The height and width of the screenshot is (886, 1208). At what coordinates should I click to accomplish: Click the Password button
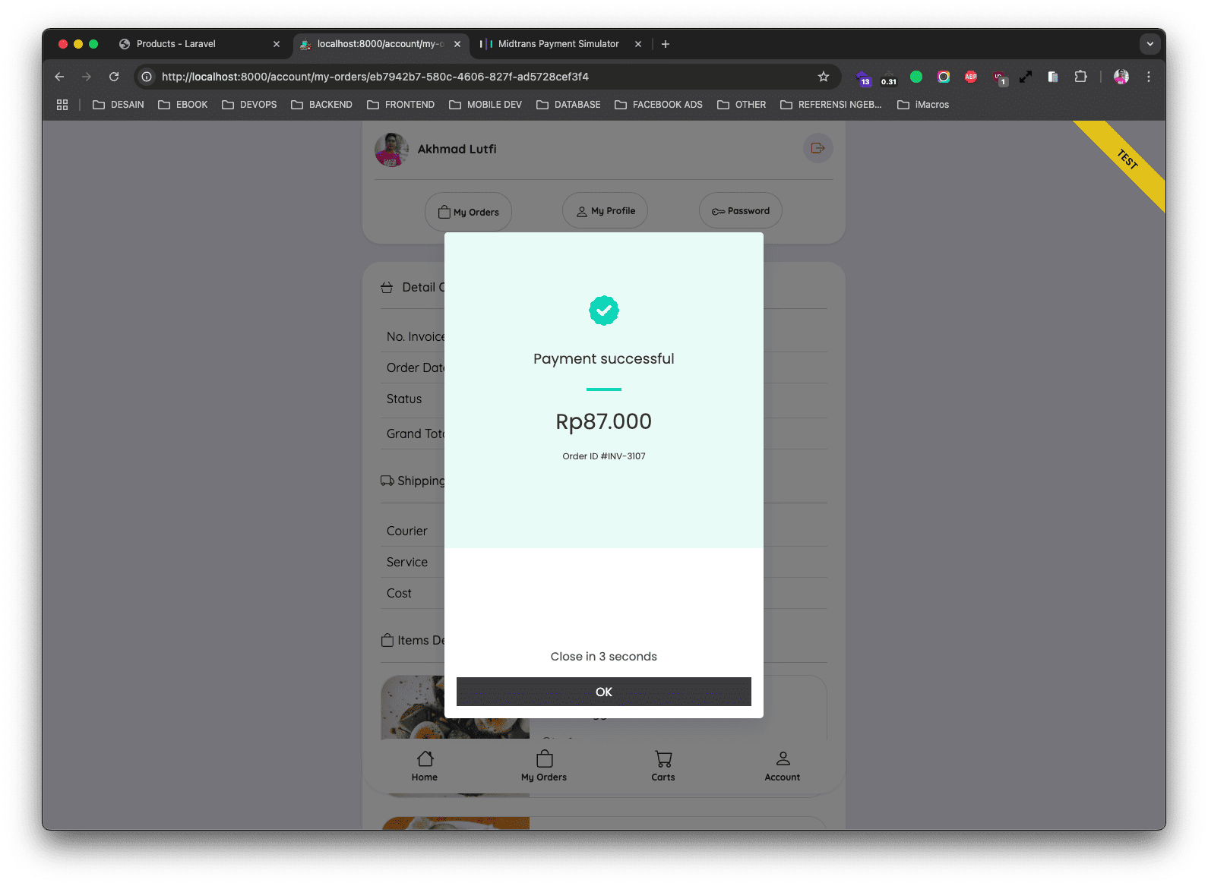(740, 211)
